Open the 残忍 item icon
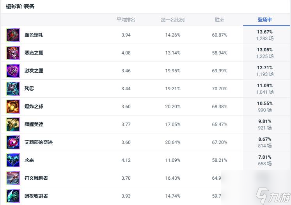The height and width of the screenshot is (205, 291). [x=13, y=89]
